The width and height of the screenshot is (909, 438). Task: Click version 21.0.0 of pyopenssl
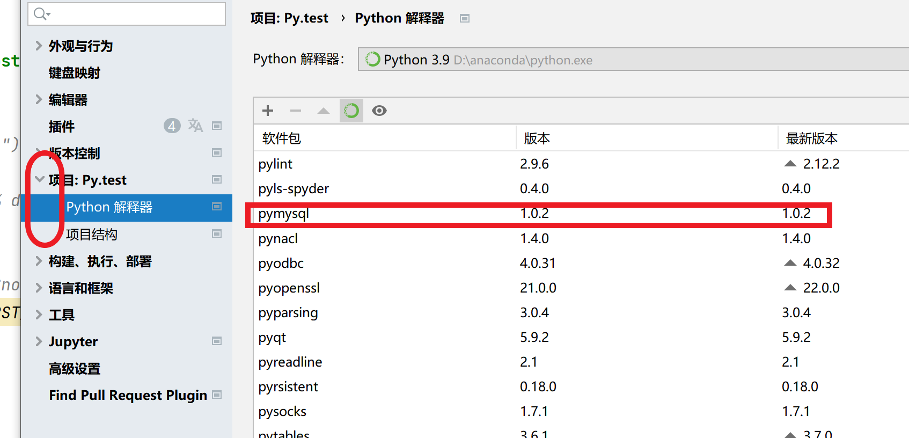tap(538, 288)
